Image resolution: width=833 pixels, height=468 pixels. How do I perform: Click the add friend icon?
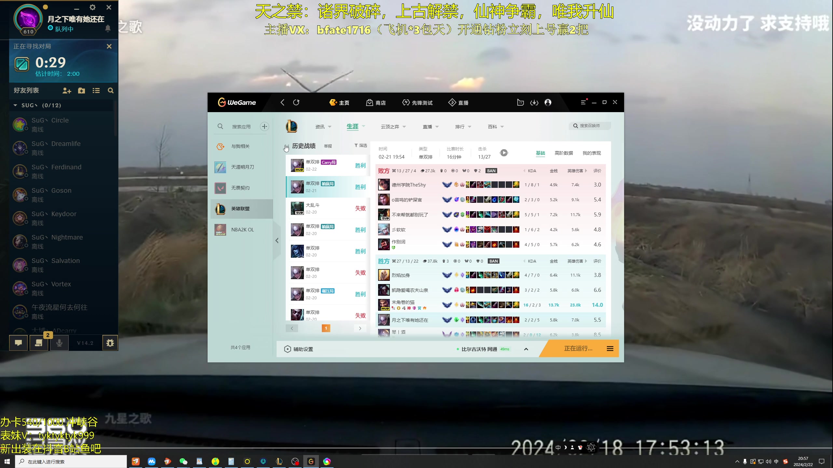tap(67, 91)
